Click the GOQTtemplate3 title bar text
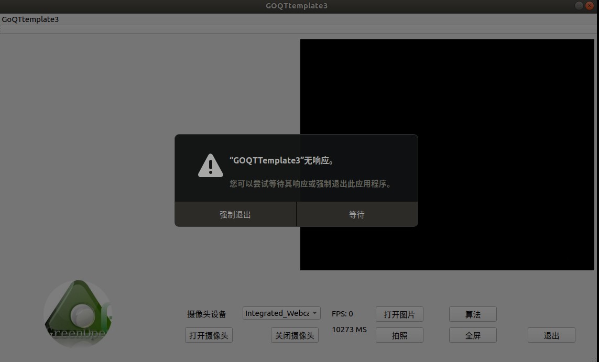 [x=297, y=6]
